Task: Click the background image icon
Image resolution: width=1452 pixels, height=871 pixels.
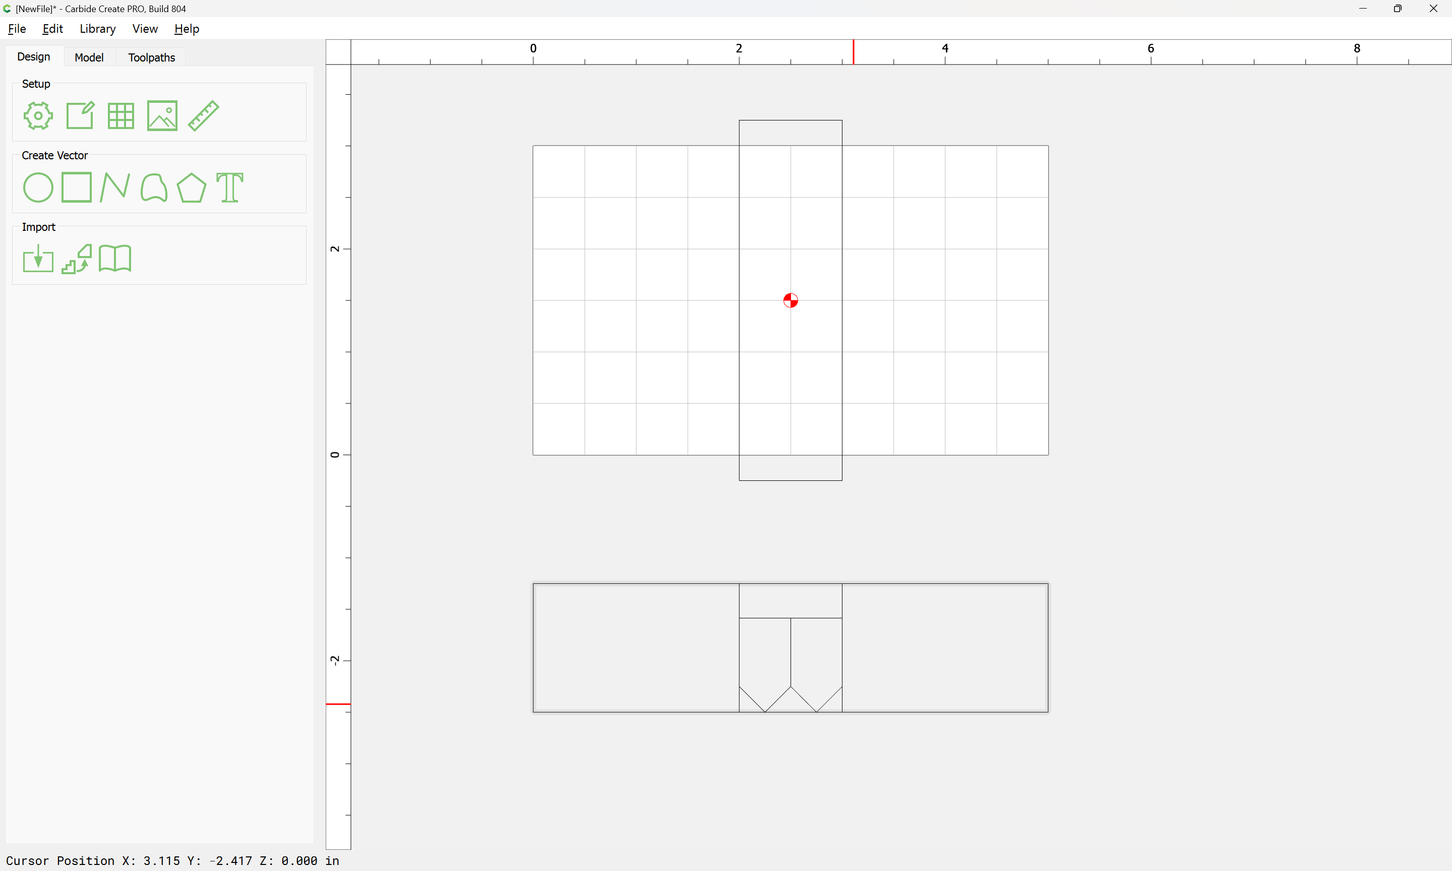Action: coord(162,115)
